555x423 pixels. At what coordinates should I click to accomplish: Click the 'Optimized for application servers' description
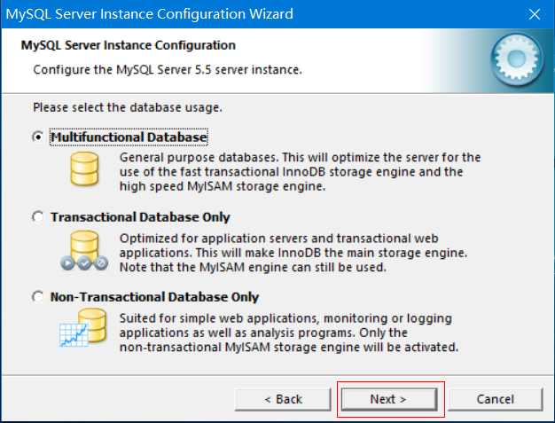(x=293, y=253)
